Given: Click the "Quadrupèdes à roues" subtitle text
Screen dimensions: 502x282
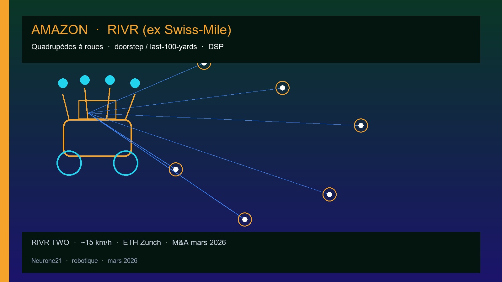Looking at the screenshot, I should (x=67, y=47).
